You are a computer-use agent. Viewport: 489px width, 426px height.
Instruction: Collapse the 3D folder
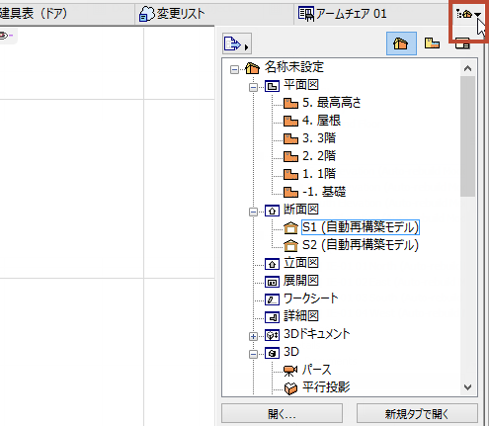coord(253,354)
